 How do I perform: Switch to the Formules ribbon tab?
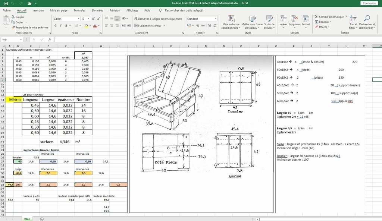(x=79, y=10)
